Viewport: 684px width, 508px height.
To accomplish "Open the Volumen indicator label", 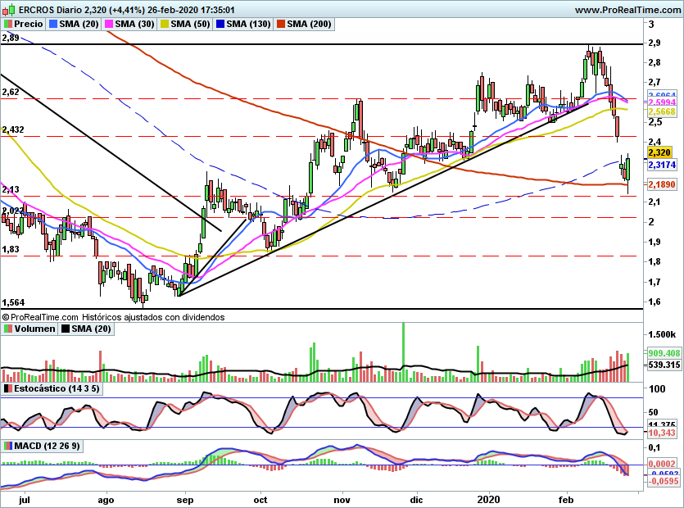I will click(29, 329).
